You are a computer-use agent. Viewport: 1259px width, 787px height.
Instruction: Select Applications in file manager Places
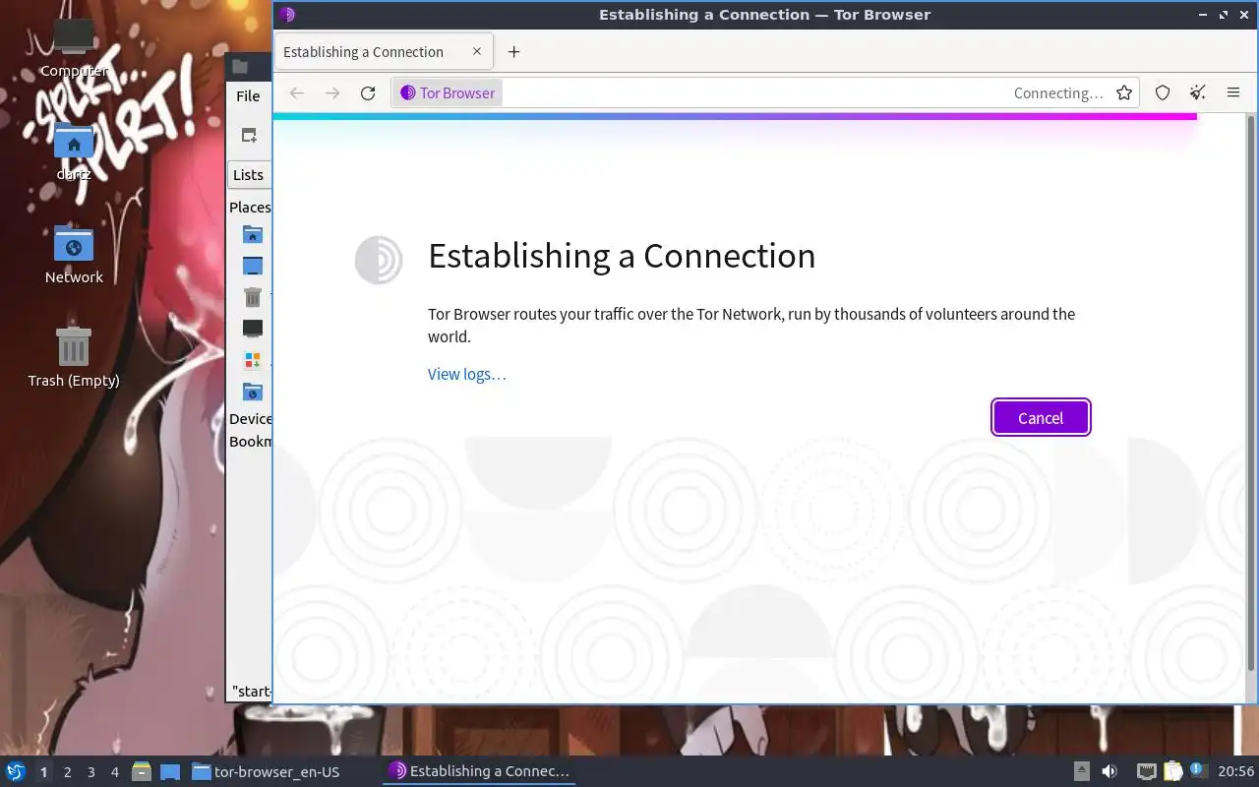click(253, 360)
